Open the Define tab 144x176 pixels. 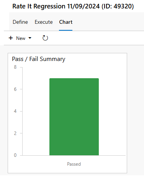[x=20, y=22]
